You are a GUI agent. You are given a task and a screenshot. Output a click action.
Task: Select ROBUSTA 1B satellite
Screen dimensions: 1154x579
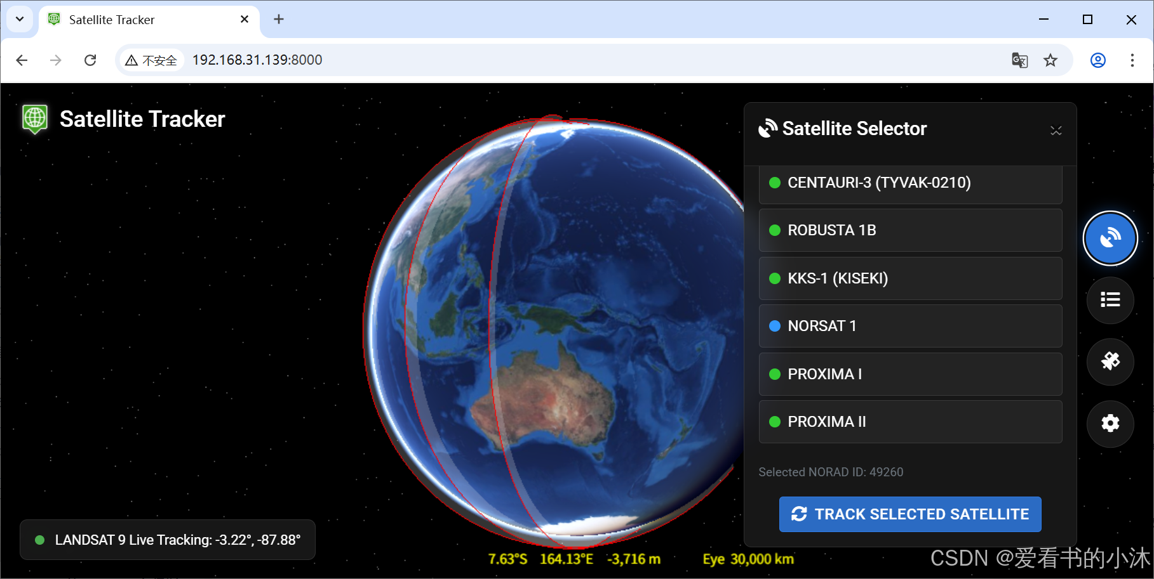pyautogui.click(x=910, y=230)
